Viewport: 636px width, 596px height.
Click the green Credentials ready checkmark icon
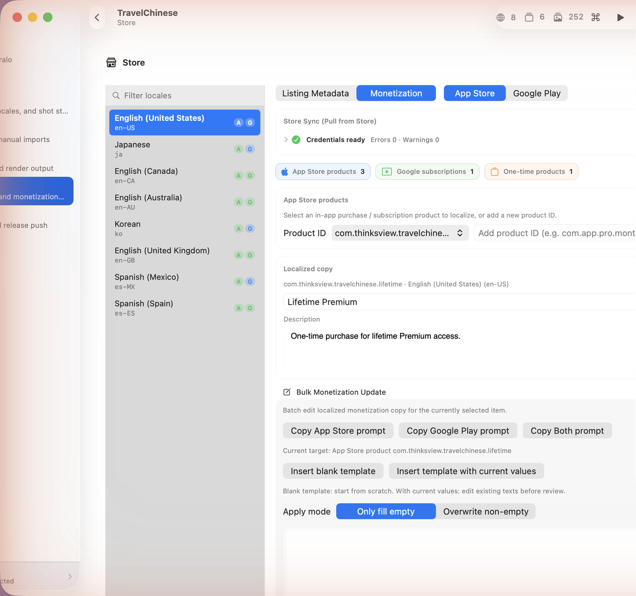point(296,140)
